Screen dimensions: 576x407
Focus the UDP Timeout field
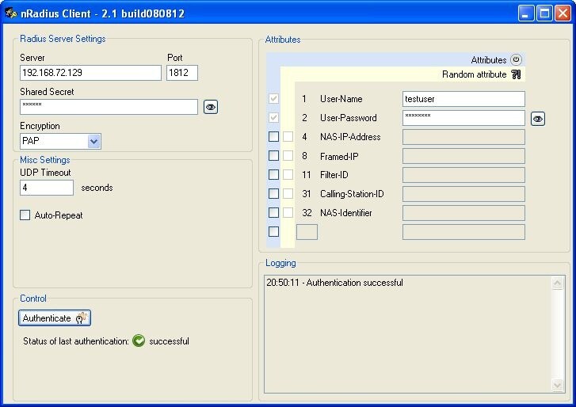point(47,188)
